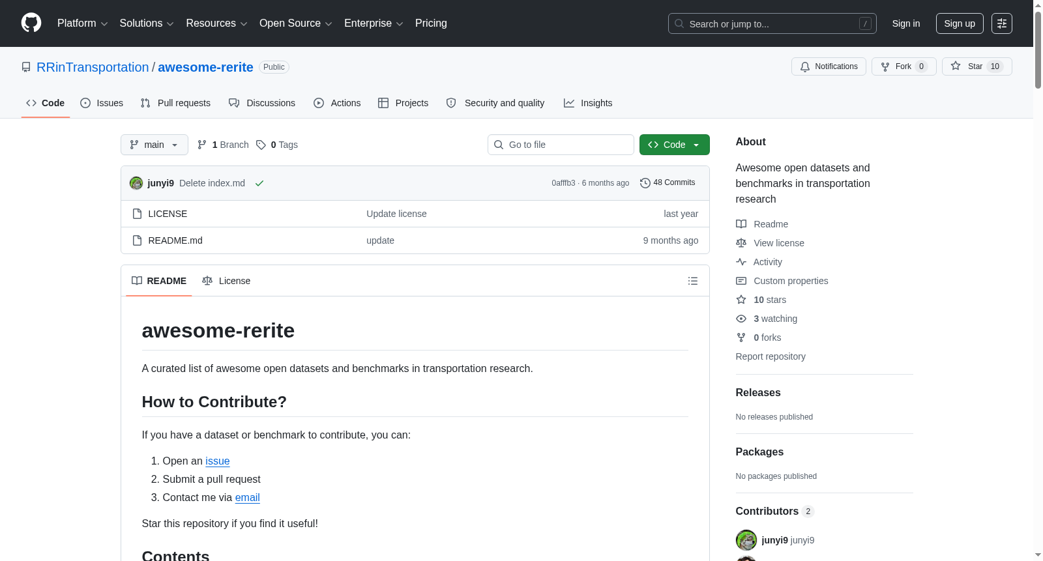Open junyi9 contributor profile name link
This screenshot has height=561, width=1043.
click(x=774, y=540)
